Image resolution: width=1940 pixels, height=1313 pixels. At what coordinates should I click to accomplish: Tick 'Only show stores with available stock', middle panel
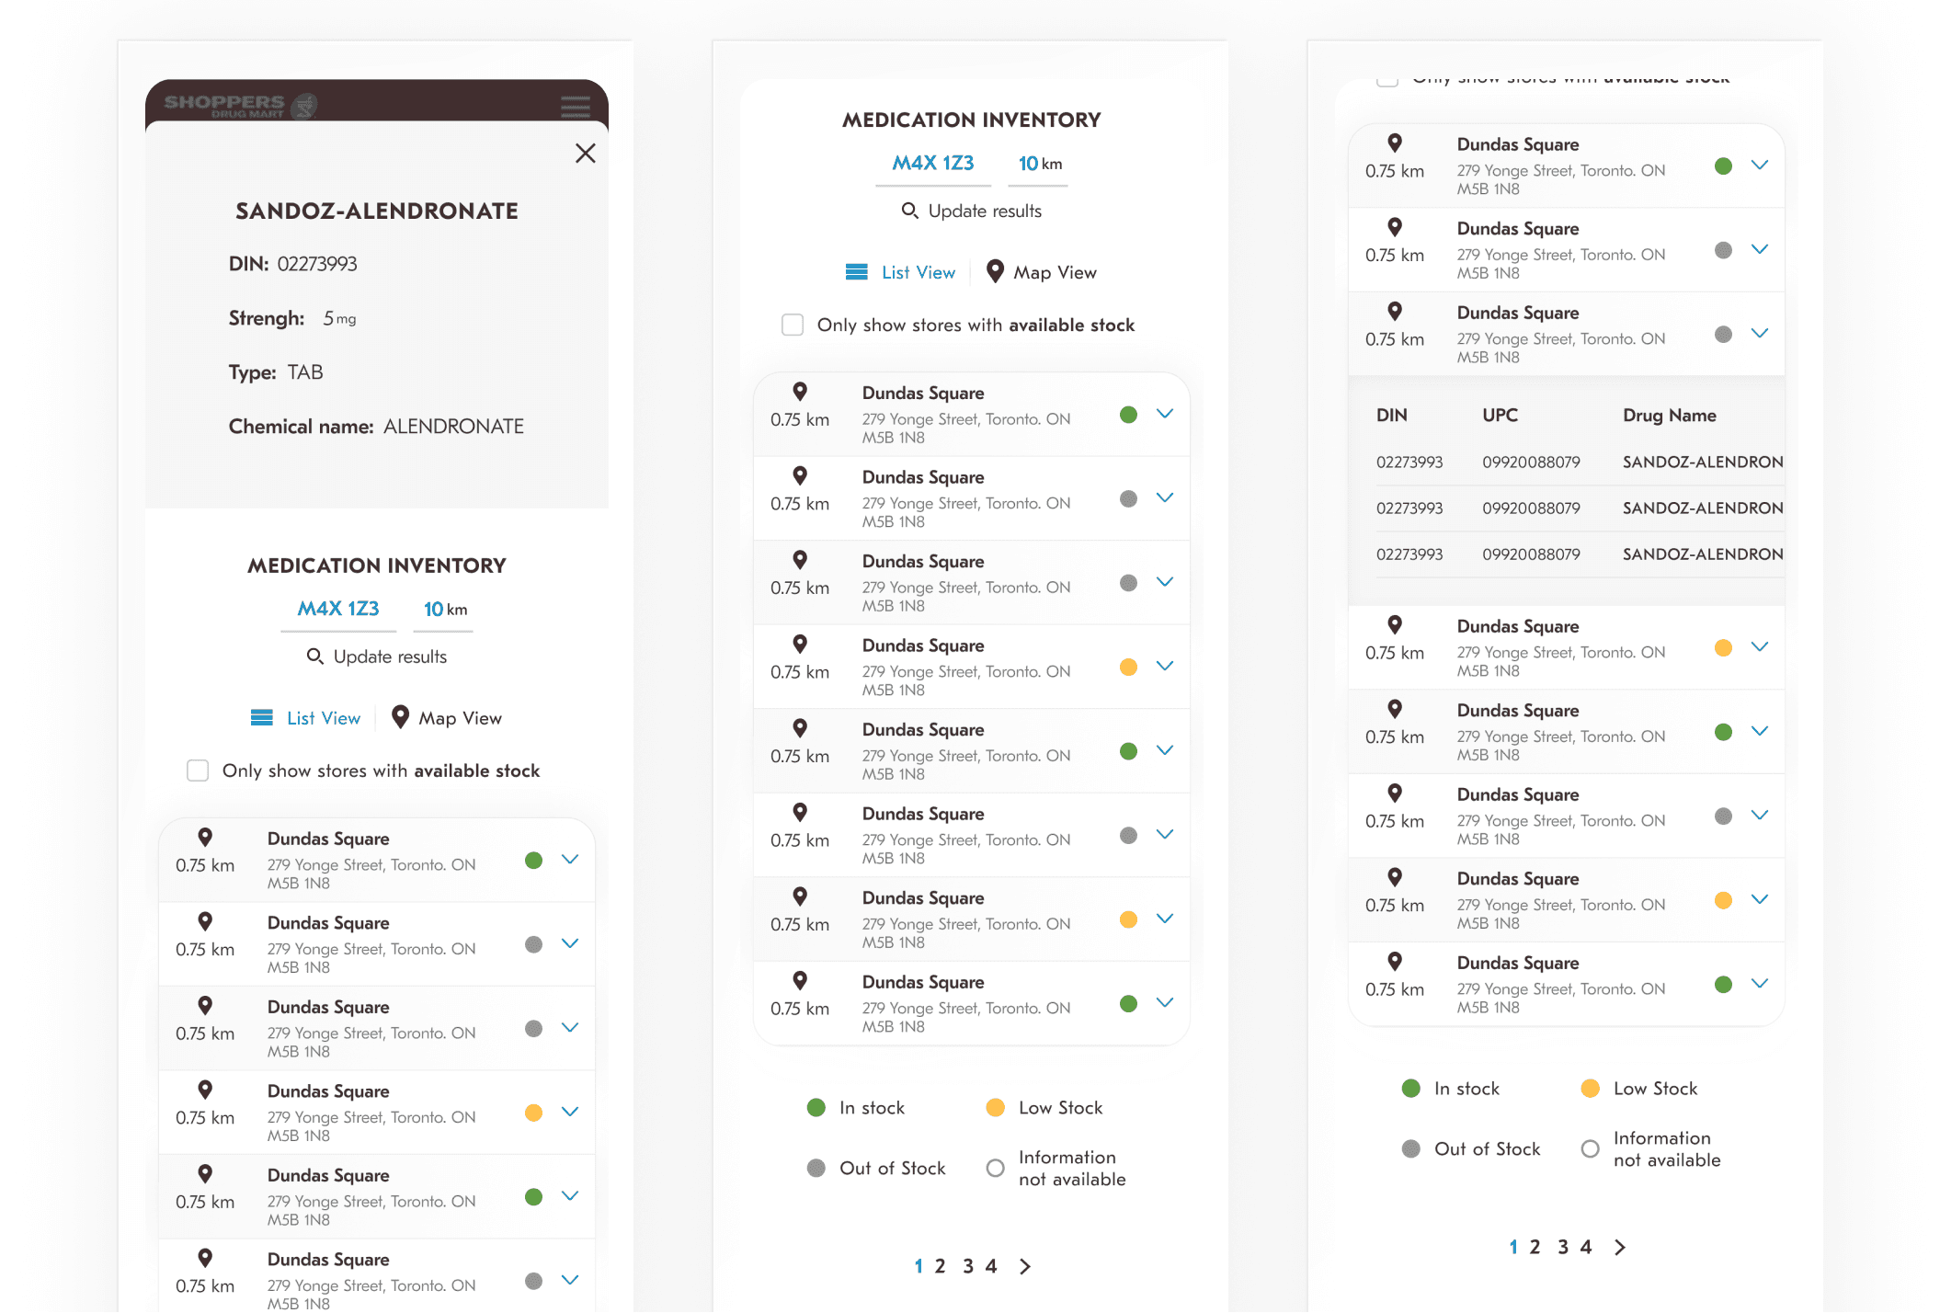(793, 325)
